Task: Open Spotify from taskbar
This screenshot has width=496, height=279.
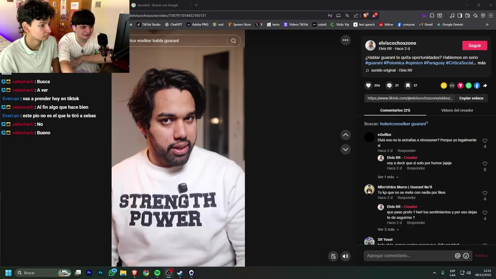Action: click(157, 273)
